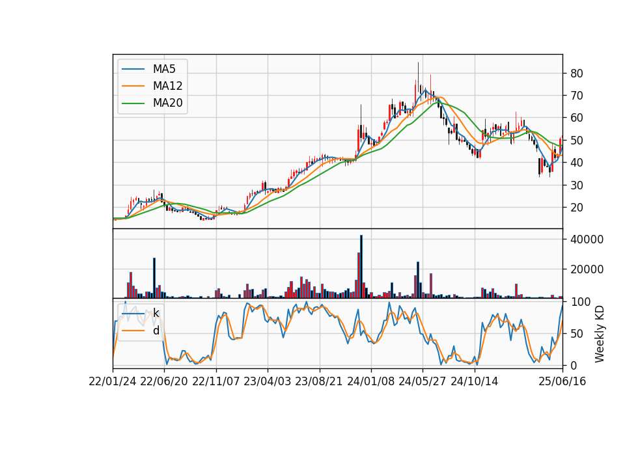The image size is (625, 449).
Task: Click the blue MA5 legend line sample
Action: tap(133, 69)
